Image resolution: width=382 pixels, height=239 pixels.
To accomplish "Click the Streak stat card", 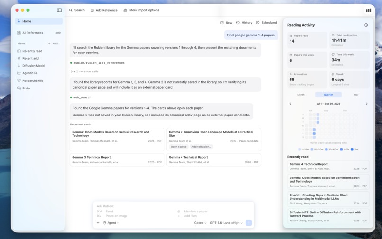I will pos(349,79).
